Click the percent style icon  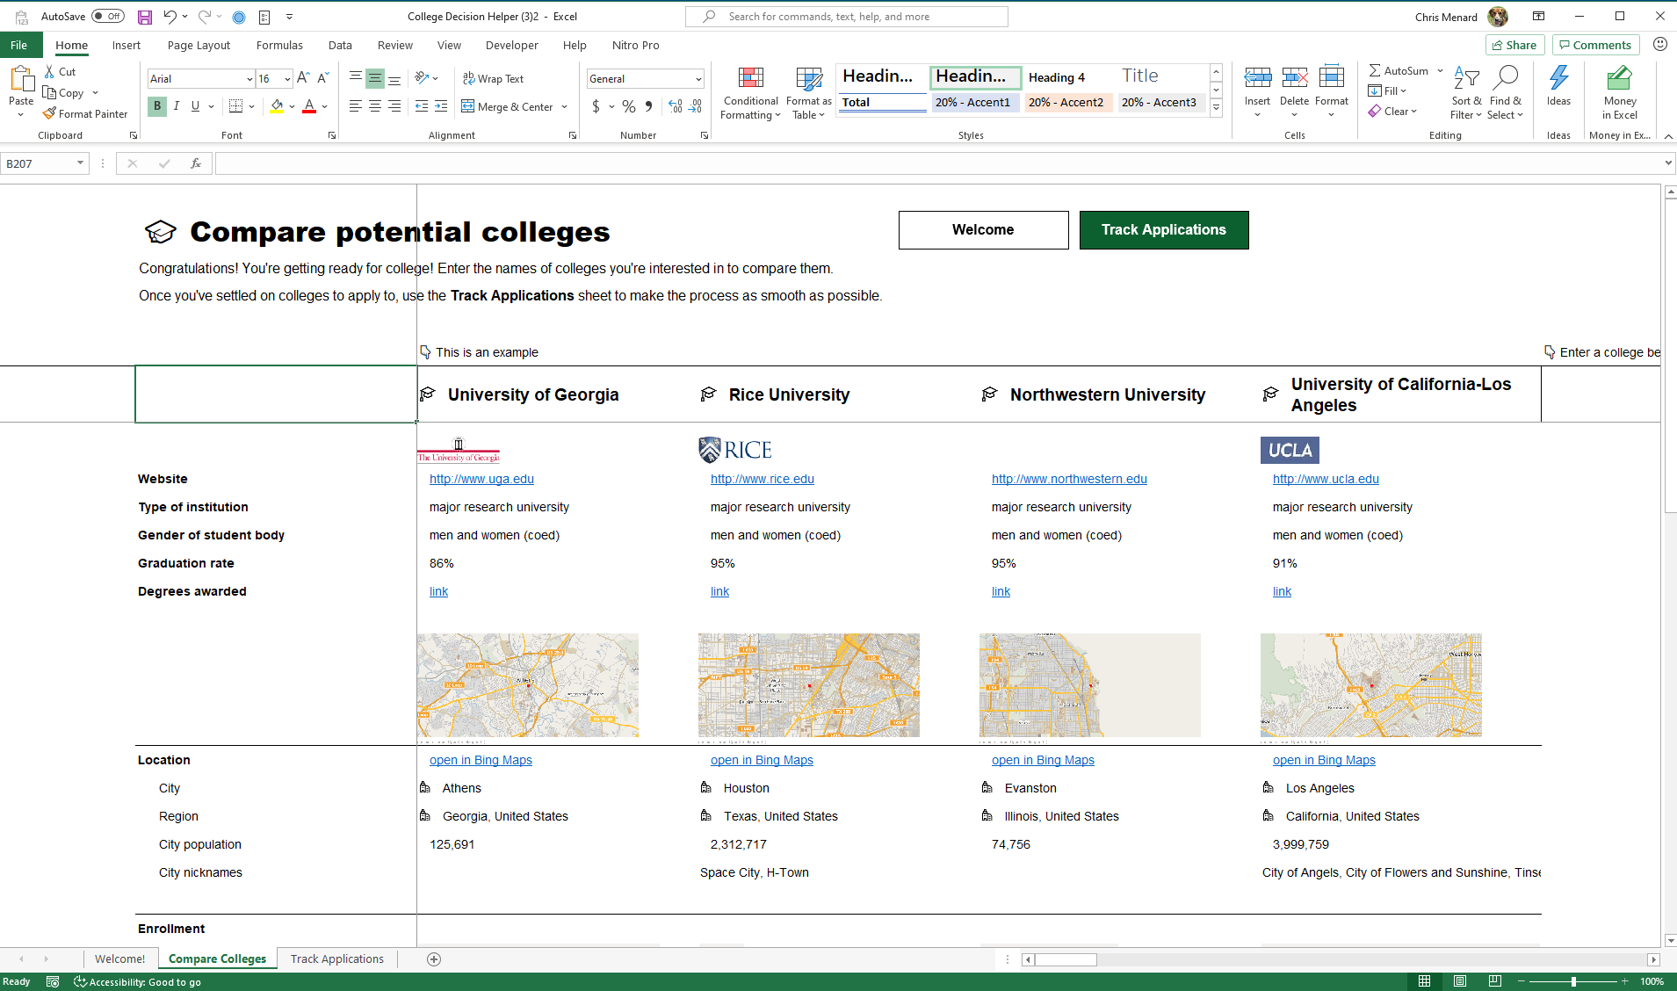pyautogui.click(x=628, y=106)
